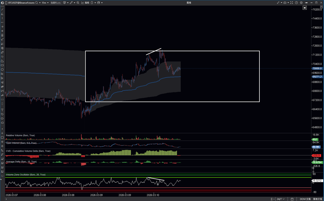Select the triangle drawing tool in sidebar
Viewport: 324px width, 201px height.
pos(2,61)
